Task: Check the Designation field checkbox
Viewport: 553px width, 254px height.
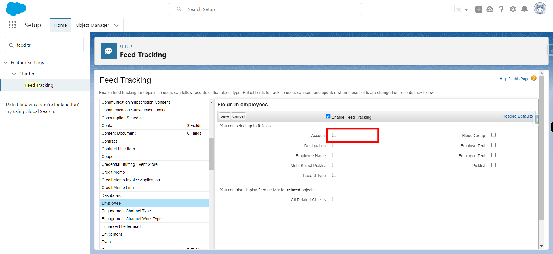Action: (x=334, y=145)
